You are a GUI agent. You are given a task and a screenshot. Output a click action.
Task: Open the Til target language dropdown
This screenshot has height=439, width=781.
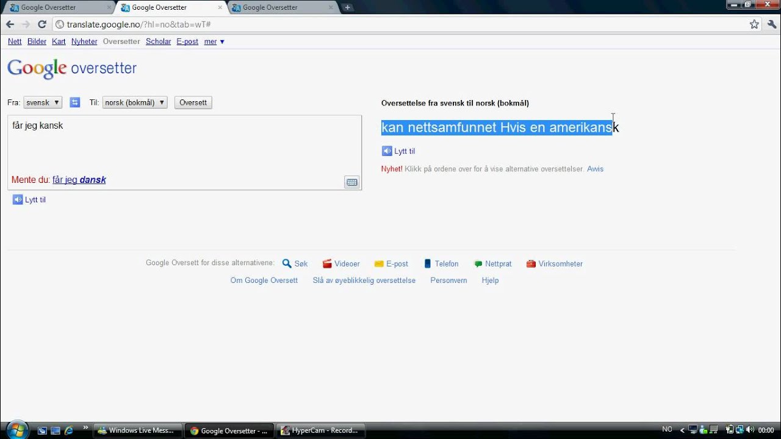click(x=135, y=102)
